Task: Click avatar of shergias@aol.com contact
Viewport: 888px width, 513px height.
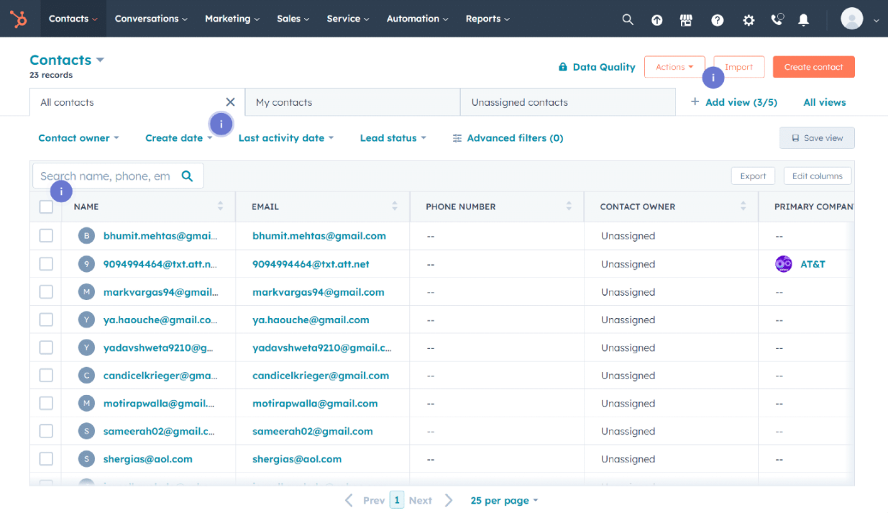Action: 87,458
